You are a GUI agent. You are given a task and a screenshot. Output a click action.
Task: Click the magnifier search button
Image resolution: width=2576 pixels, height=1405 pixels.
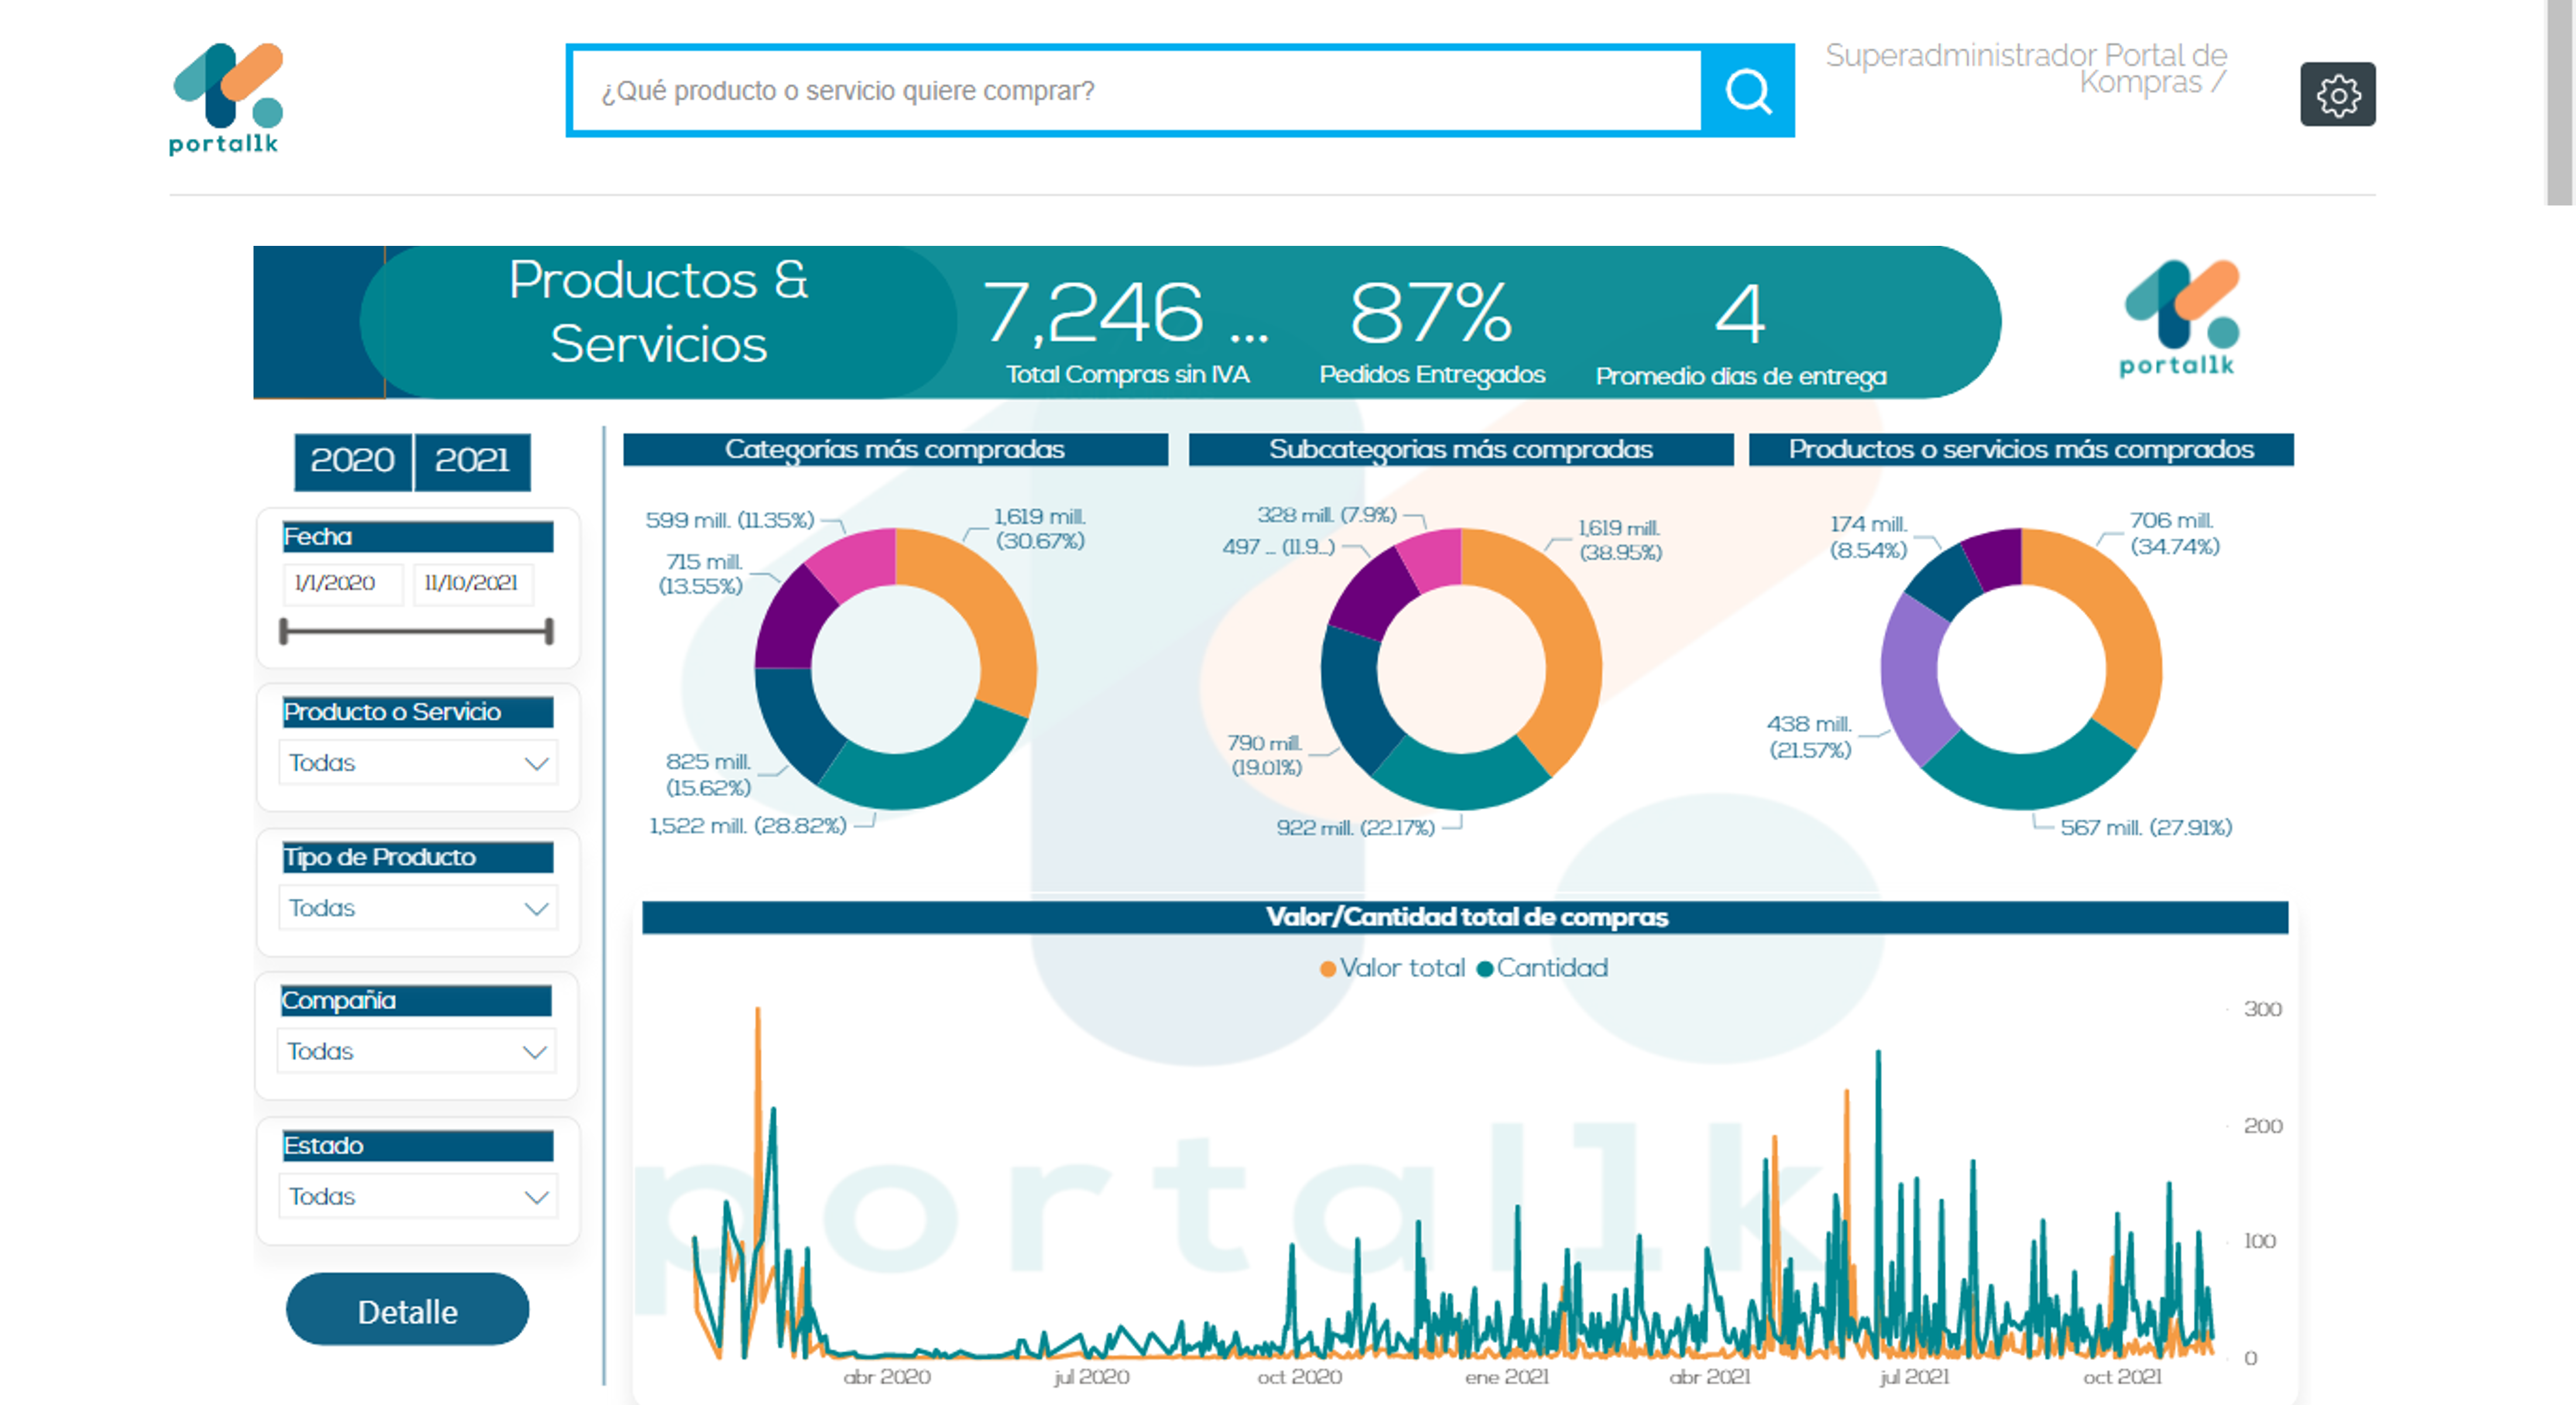[x=1747, y=91]
